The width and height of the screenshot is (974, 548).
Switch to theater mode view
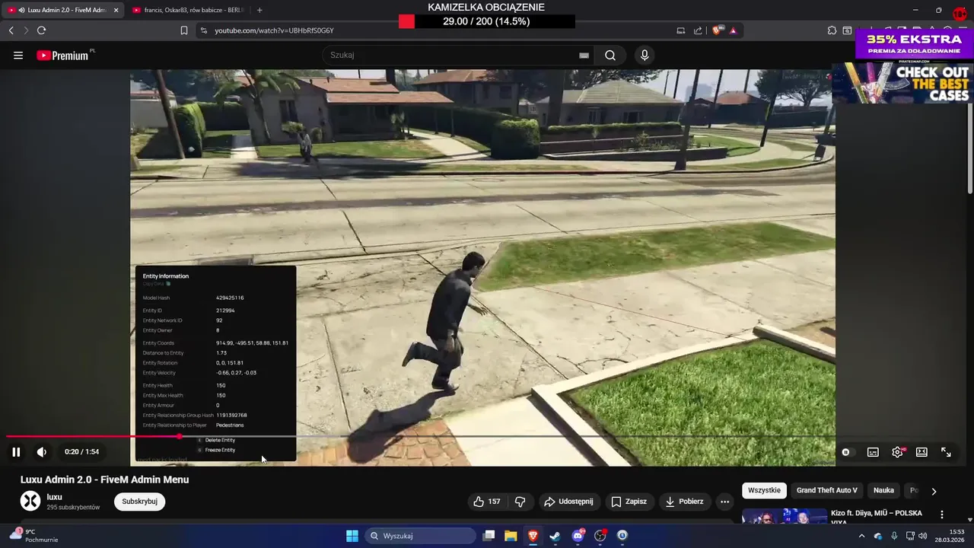coord(921,452)
